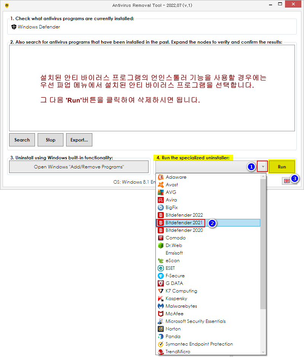Screen dimensions: 304x357
Task: Click the ESET text entry
Action: (170, 268)
